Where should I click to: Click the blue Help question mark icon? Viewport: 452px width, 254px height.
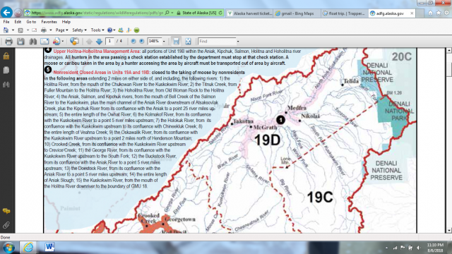109,30
